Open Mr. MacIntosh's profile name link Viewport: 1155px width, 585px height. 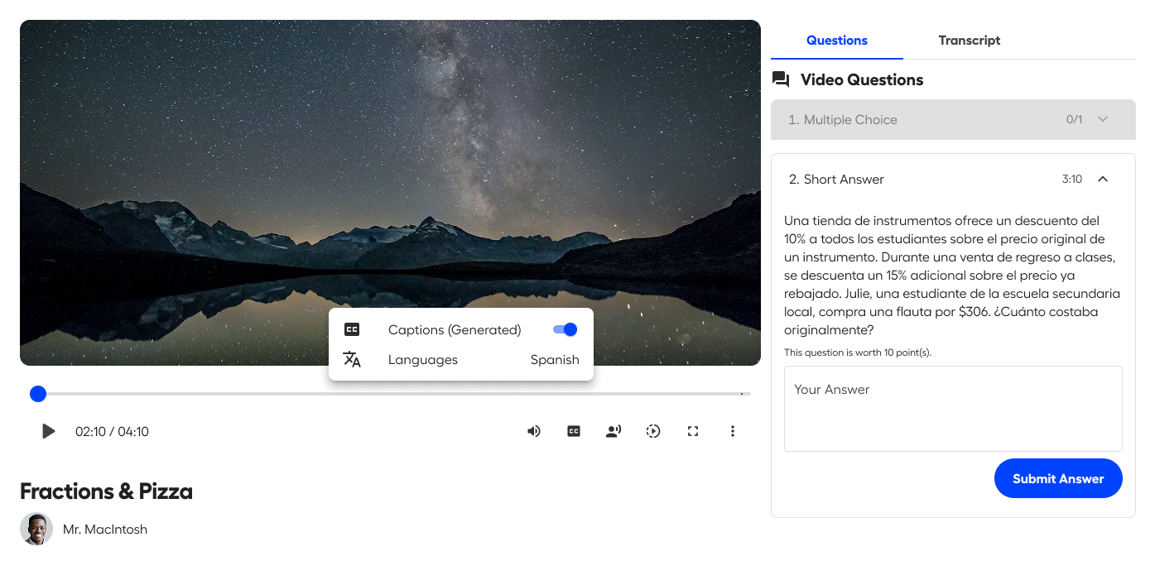coord(105,529)
